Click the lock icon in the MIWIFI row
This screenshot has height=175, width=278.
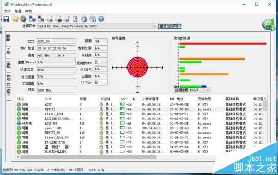coord(101,109)
